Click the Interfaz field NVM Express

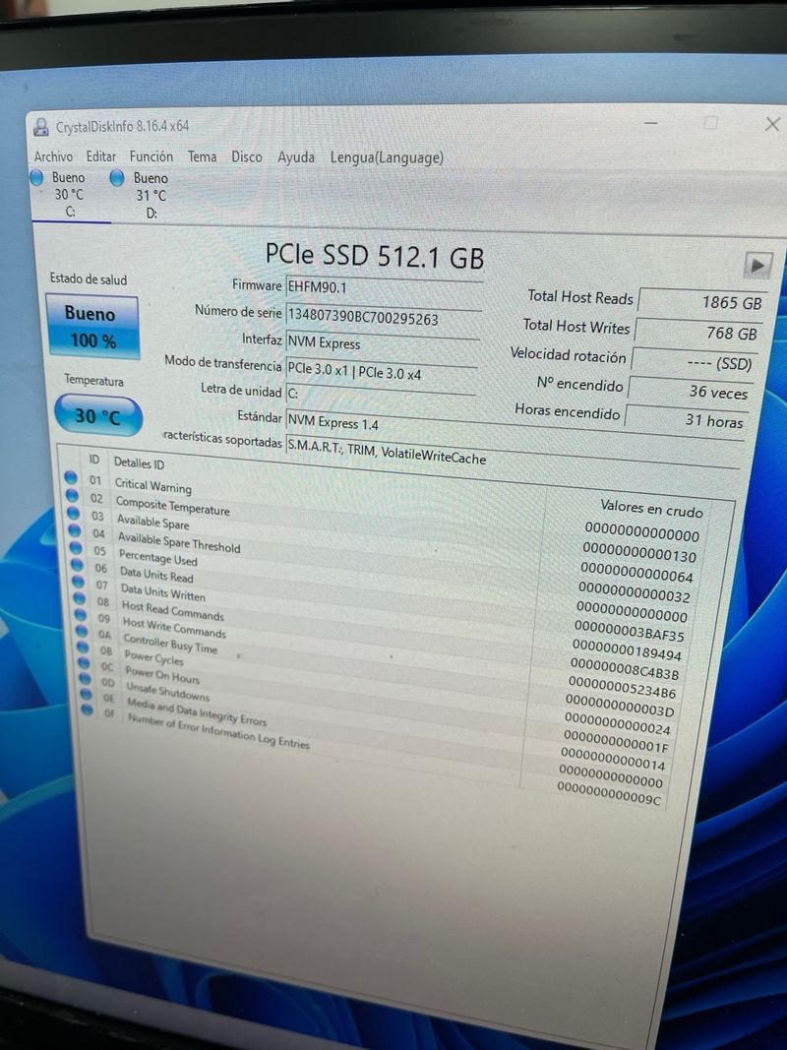click(382, 343)
